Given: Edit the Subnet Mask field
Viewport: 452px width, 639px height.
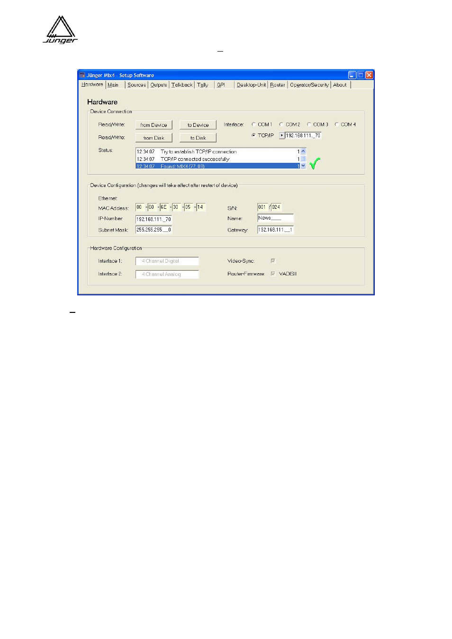Looking at the screenshot, I should pyautogui.click(x=154, y=230).
